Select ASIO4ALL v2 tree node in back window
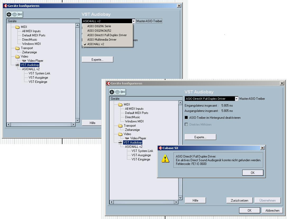Screen dimensions: 287x219 [x=31, y=69]
